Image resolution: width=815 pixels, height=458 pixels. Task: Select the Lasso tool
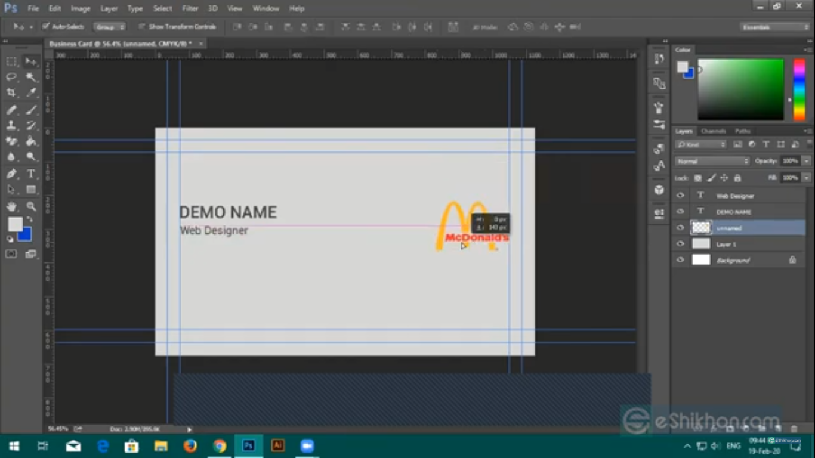click(x=11, y=77)
